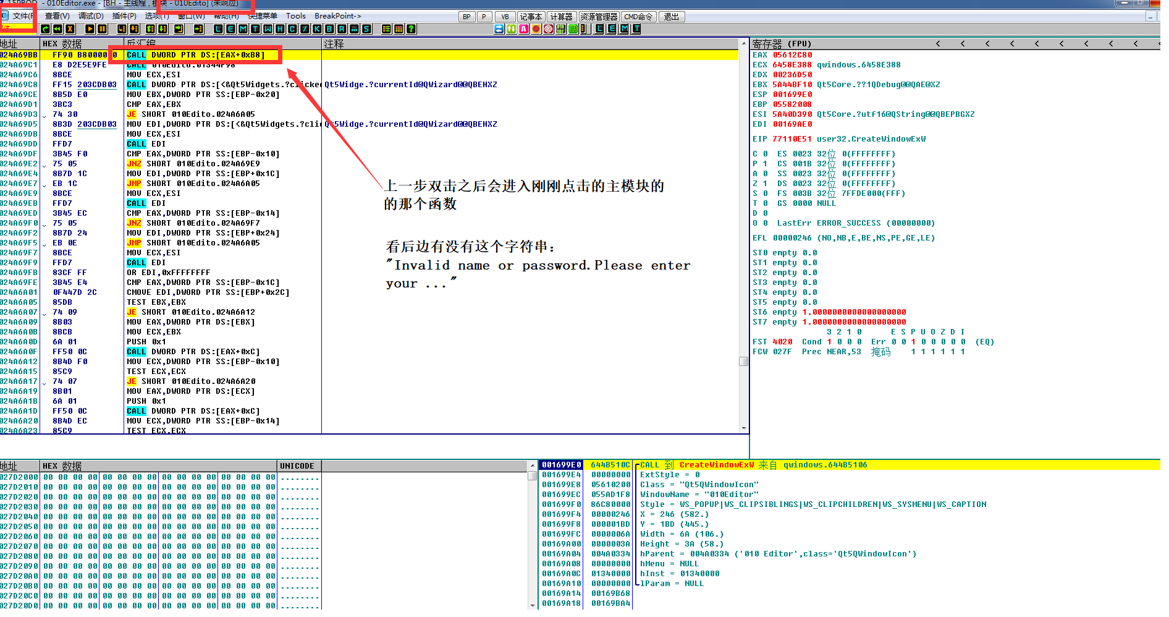Select highlighted CALL DWORD PTR DS:[EAX+0xB8] line
This screenshot has width=1169, height=617.
[195, 55]
